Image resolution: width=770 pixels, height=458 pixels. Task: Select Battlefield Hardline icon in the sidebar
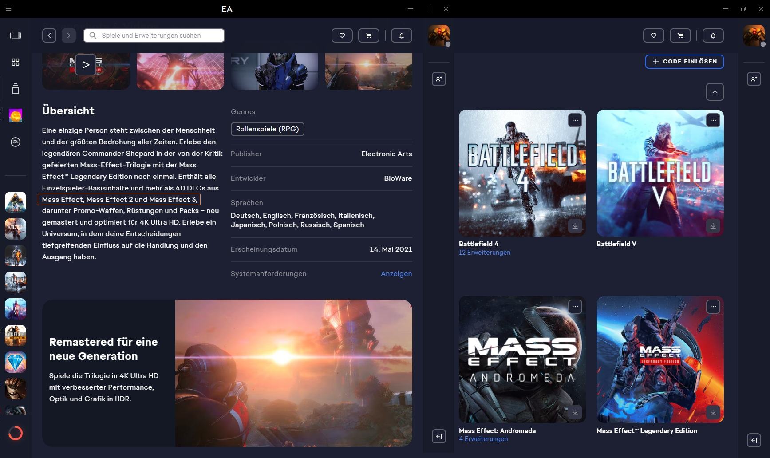click(16, 336)
